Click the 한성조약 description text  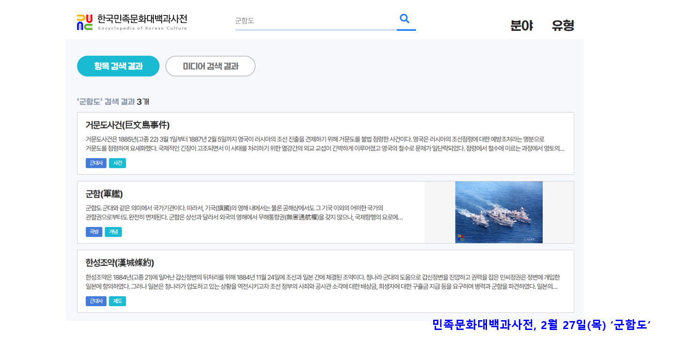pyautogui.click(x=322, y=282)
